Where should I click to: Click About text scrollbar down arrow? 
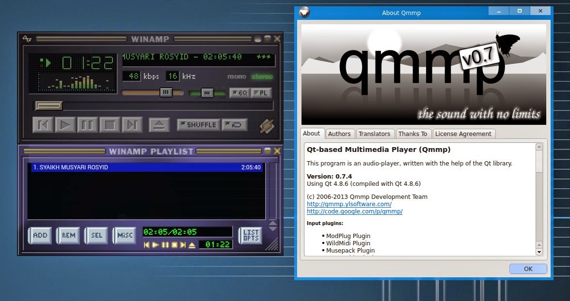coord(539,252)
